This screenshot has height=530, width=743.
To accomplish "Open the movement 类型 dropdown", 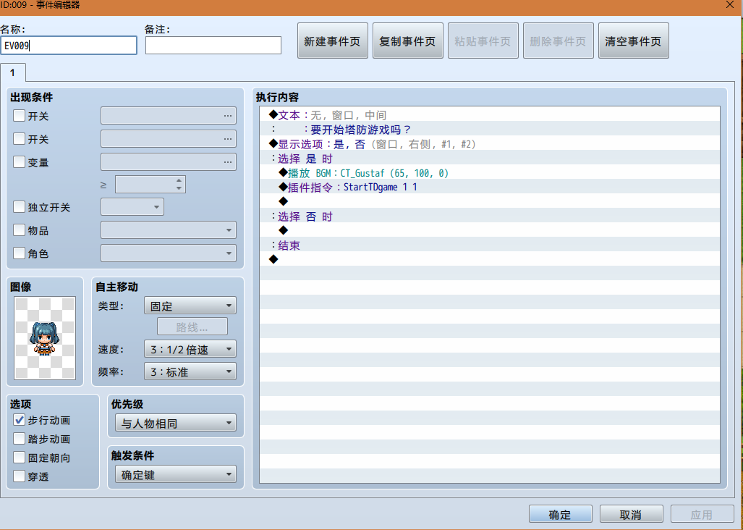I will pos(190,306).
